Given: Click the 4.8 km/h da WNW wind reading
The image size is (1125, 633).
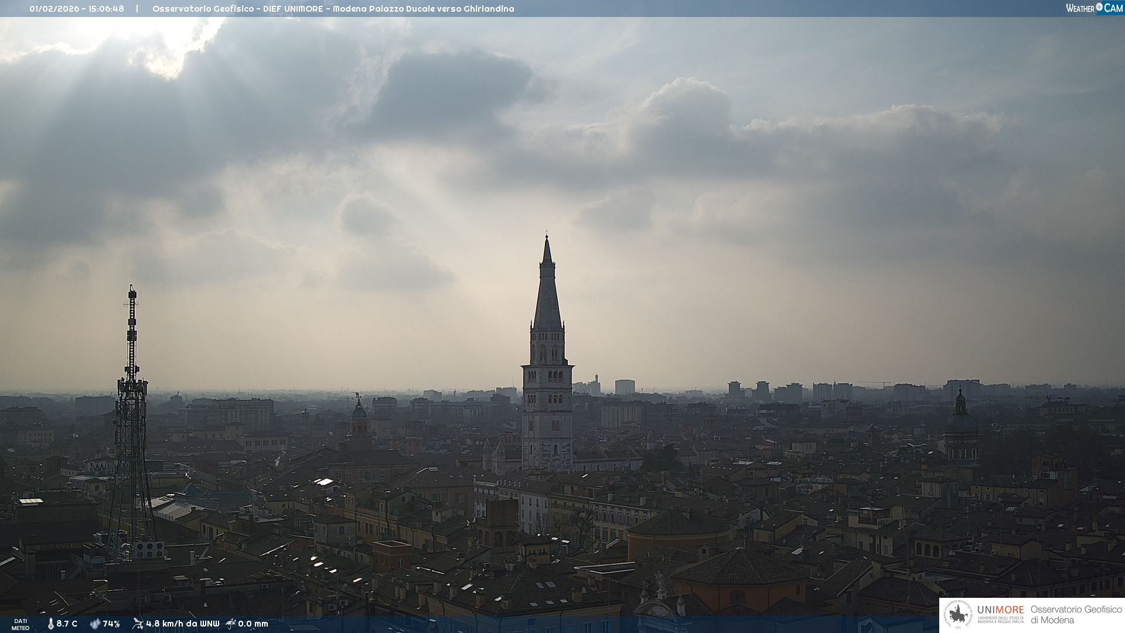Looking at the screenshot, I should pos(182,624).
